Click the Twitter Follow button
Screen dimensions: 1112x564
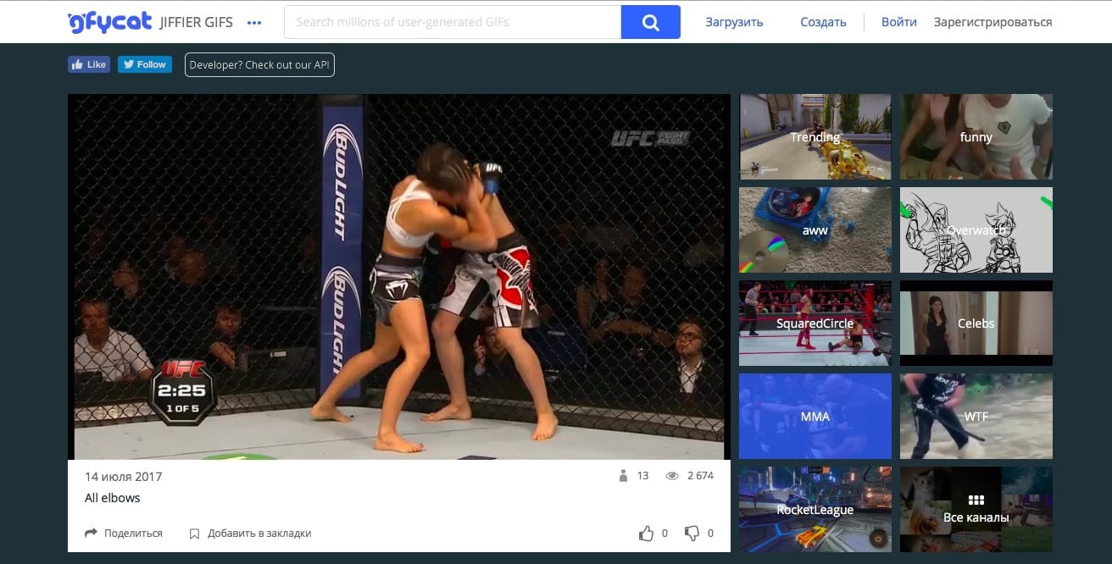[145, 64]
